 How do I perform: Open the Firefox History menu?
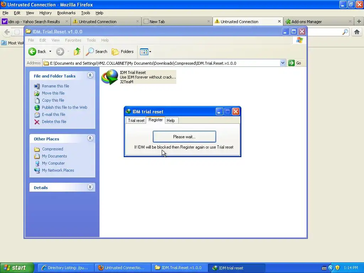45,13
